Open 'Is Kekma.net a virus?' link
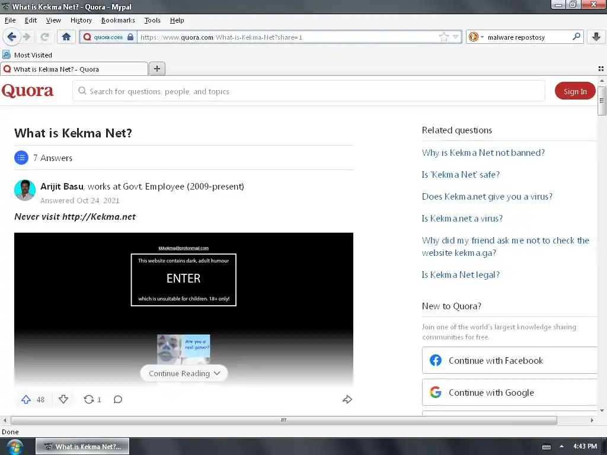 point(462,218)
